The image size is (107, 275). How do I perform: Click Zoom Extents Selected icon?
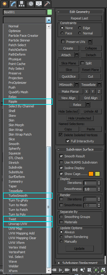pos(96,270)
